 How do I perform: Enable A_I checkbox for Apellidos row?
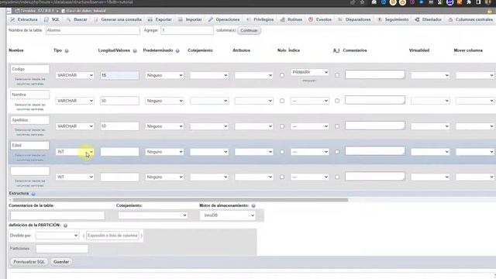pos(337,126)
